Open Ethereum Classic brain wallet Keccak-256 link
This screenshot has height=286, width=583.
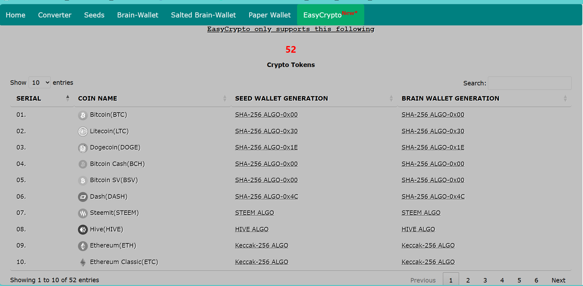coord(428,262)
